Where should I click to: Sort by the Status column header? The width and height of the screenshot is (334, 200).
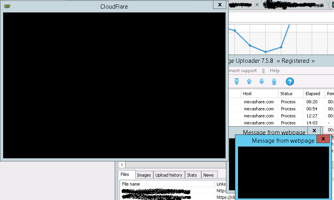tap(291, 94)
